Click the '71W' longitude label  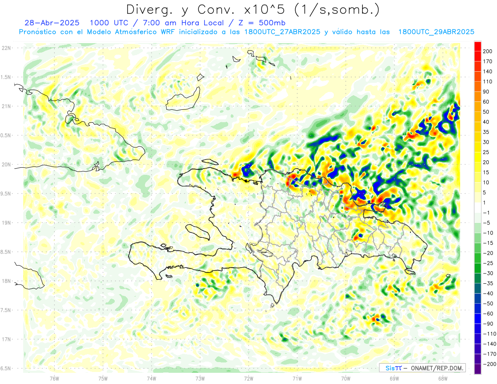click(297, 378)
